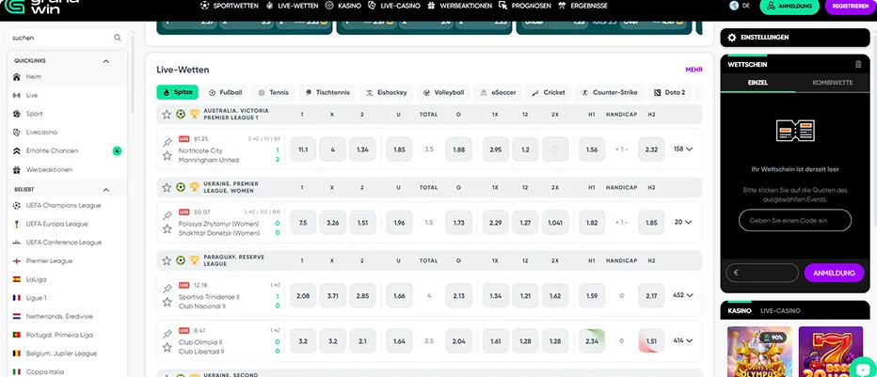Screen dimensions: 877x377
Task: Pin the Sportivo Trinidense II match
Action: [x=167, y=289]
